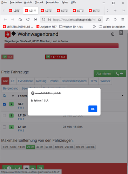Image resolution: width=128 pixels, height=174 pixels.
Task: Set max distance to 100 km
Action: (59, 147)
